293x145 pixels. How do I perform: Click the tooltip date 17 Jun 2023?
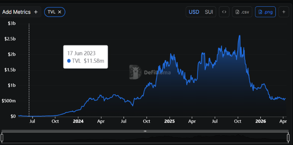[81, 53]
